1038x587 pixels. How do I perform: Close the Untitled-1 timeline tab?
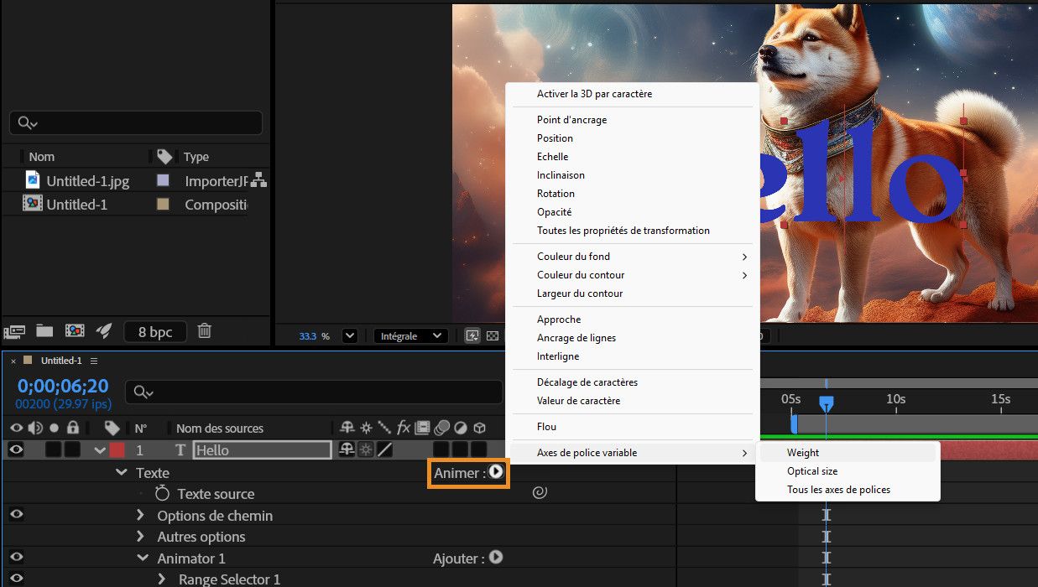click(x=13, y=361)
